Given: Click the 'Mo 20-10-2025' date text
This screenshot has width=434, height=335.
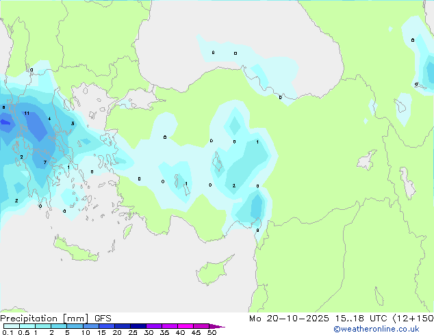Looking at the screenshot, I should [x=289, y=319].
